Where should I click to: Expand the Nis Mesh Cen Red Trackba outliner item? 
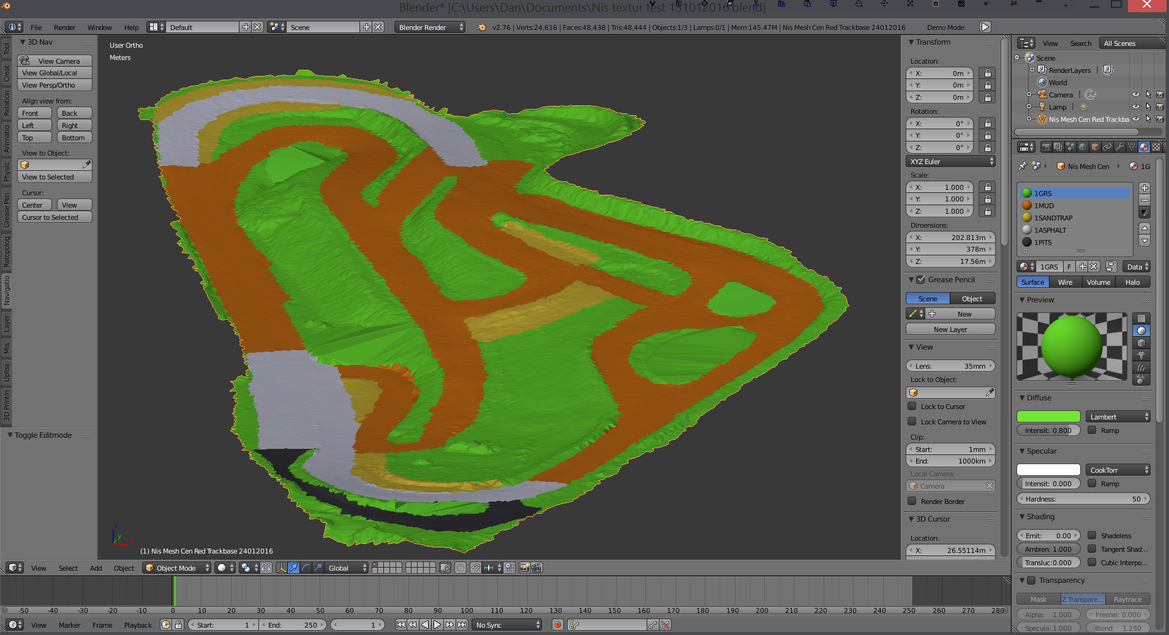[1029, 119]
